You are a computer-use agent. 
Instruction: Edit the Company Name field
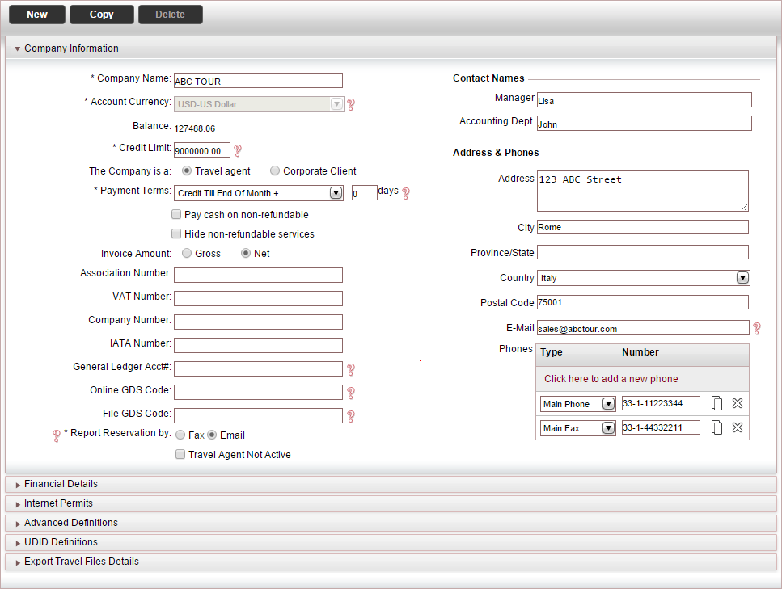(258, 81)
